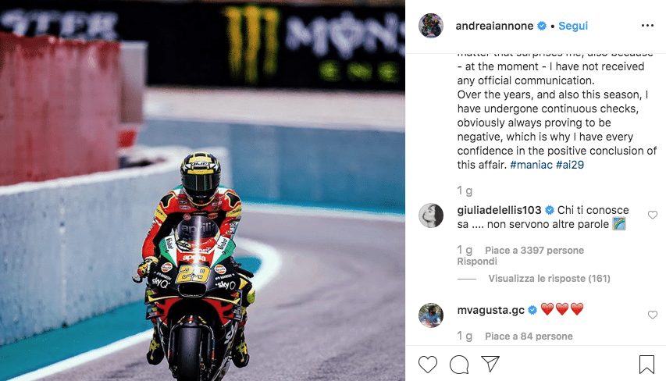
Task: Click the mvagusta.gc profile picture
Action: click(431, 315)
